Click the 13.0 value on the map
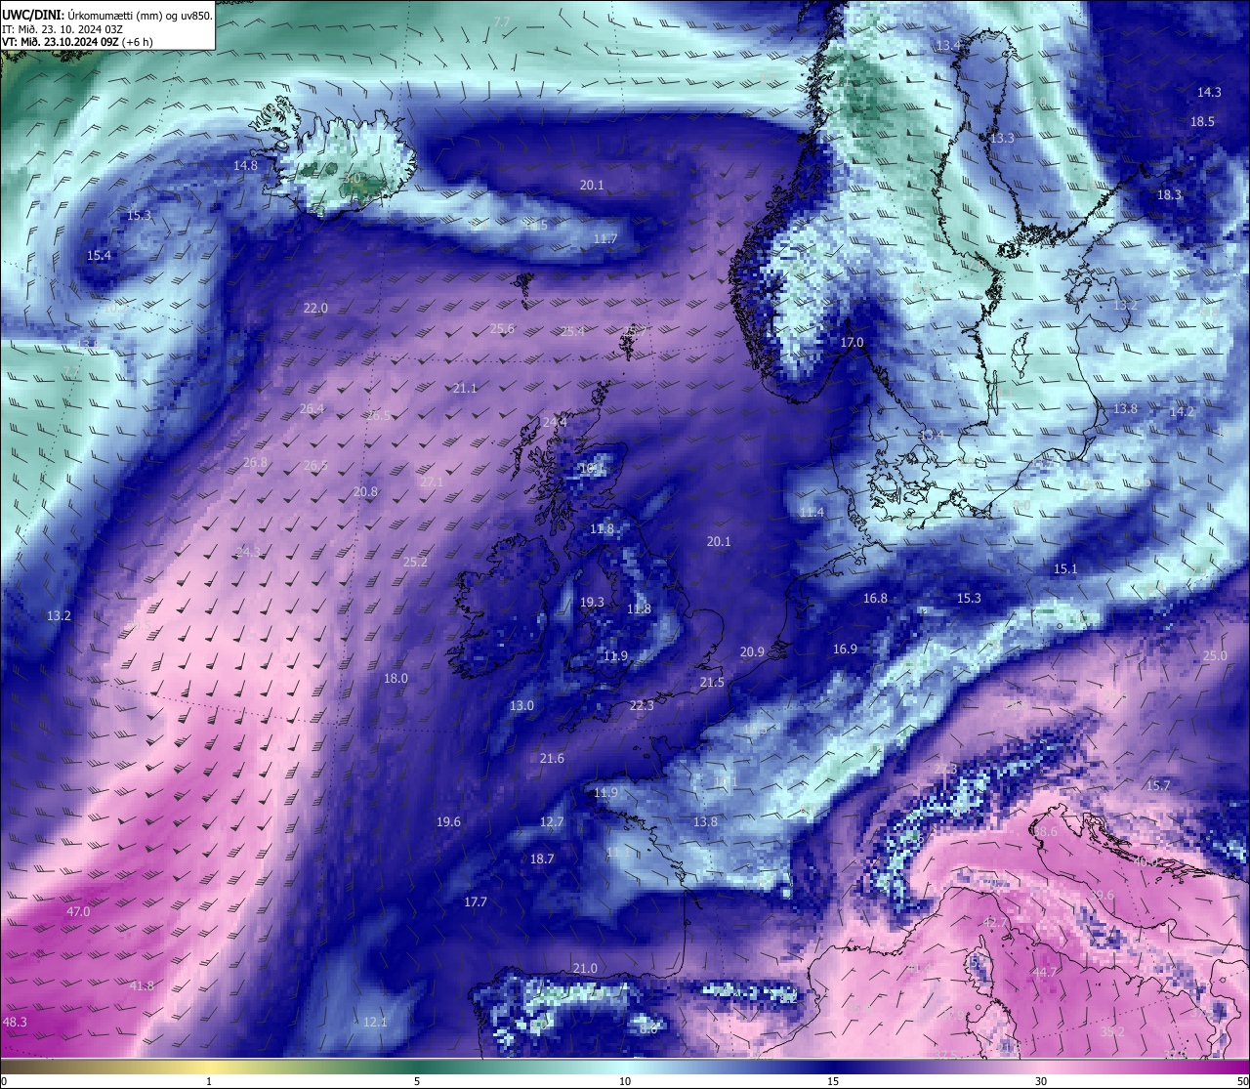Image resolution: width=1250 pixels, height=1089 pixels. tap(521, 705)
